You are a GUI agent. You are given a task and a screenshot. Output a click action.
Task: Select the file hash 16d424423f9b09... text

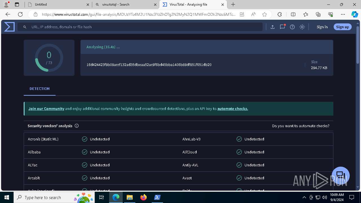coord(149,65)
